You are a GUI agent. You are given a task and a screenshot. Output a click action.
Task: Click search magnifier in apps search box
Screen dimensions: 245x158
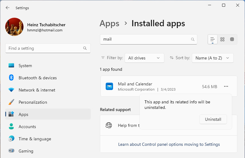coord(193,39)
